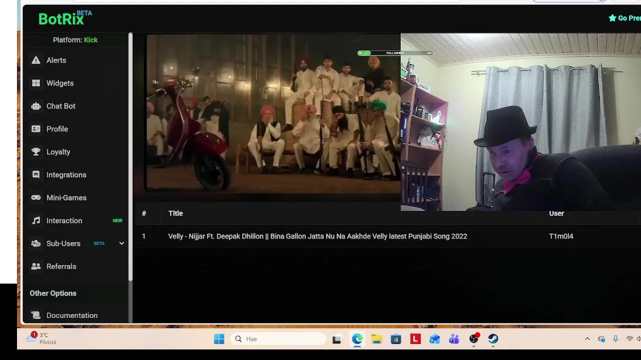641x360 pixels.
Task: Click the Other Options heading
Action: (53, 293)
